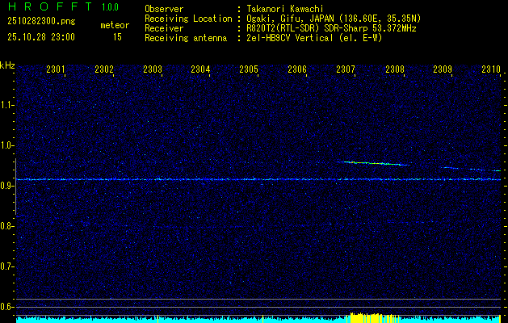Select the 2307 time marker

pos(346,70)
